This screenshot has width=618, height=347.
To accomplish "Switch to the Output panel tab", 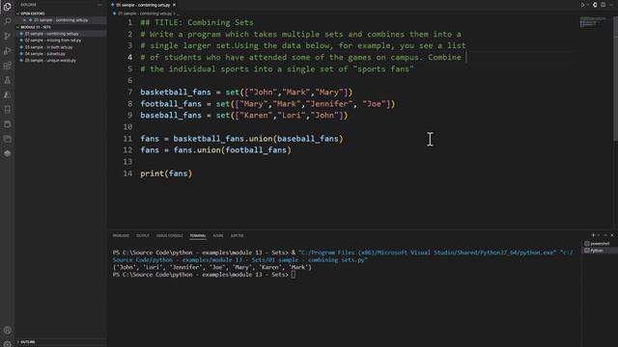I will click(x=142, y=235).
